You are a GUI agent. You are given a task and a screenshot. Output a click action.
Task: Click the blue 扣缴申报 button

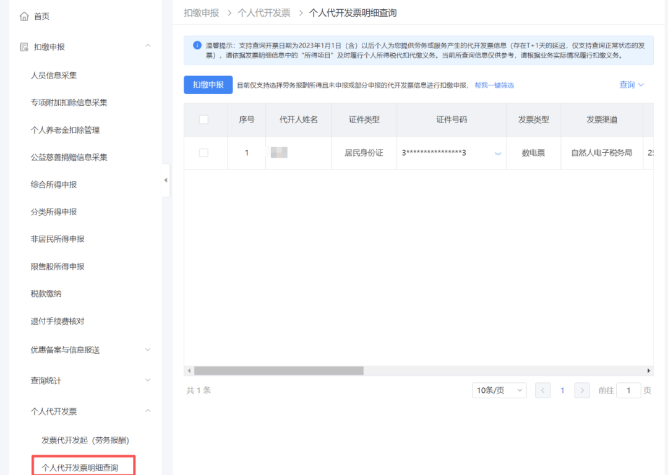click(x=208, y=85)
